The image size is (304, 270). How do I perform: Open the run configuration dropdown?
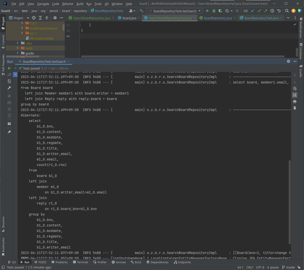click(200, 11)
